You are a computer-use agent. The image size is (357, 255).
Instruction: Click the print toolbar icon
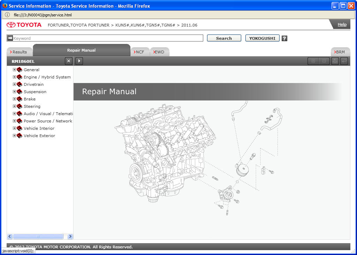tap(335, 61)
